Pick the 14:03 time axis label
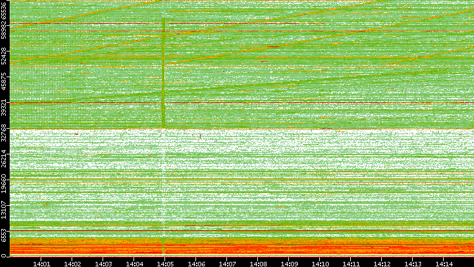Screen dimensions: 474x267 pos(103,264)
